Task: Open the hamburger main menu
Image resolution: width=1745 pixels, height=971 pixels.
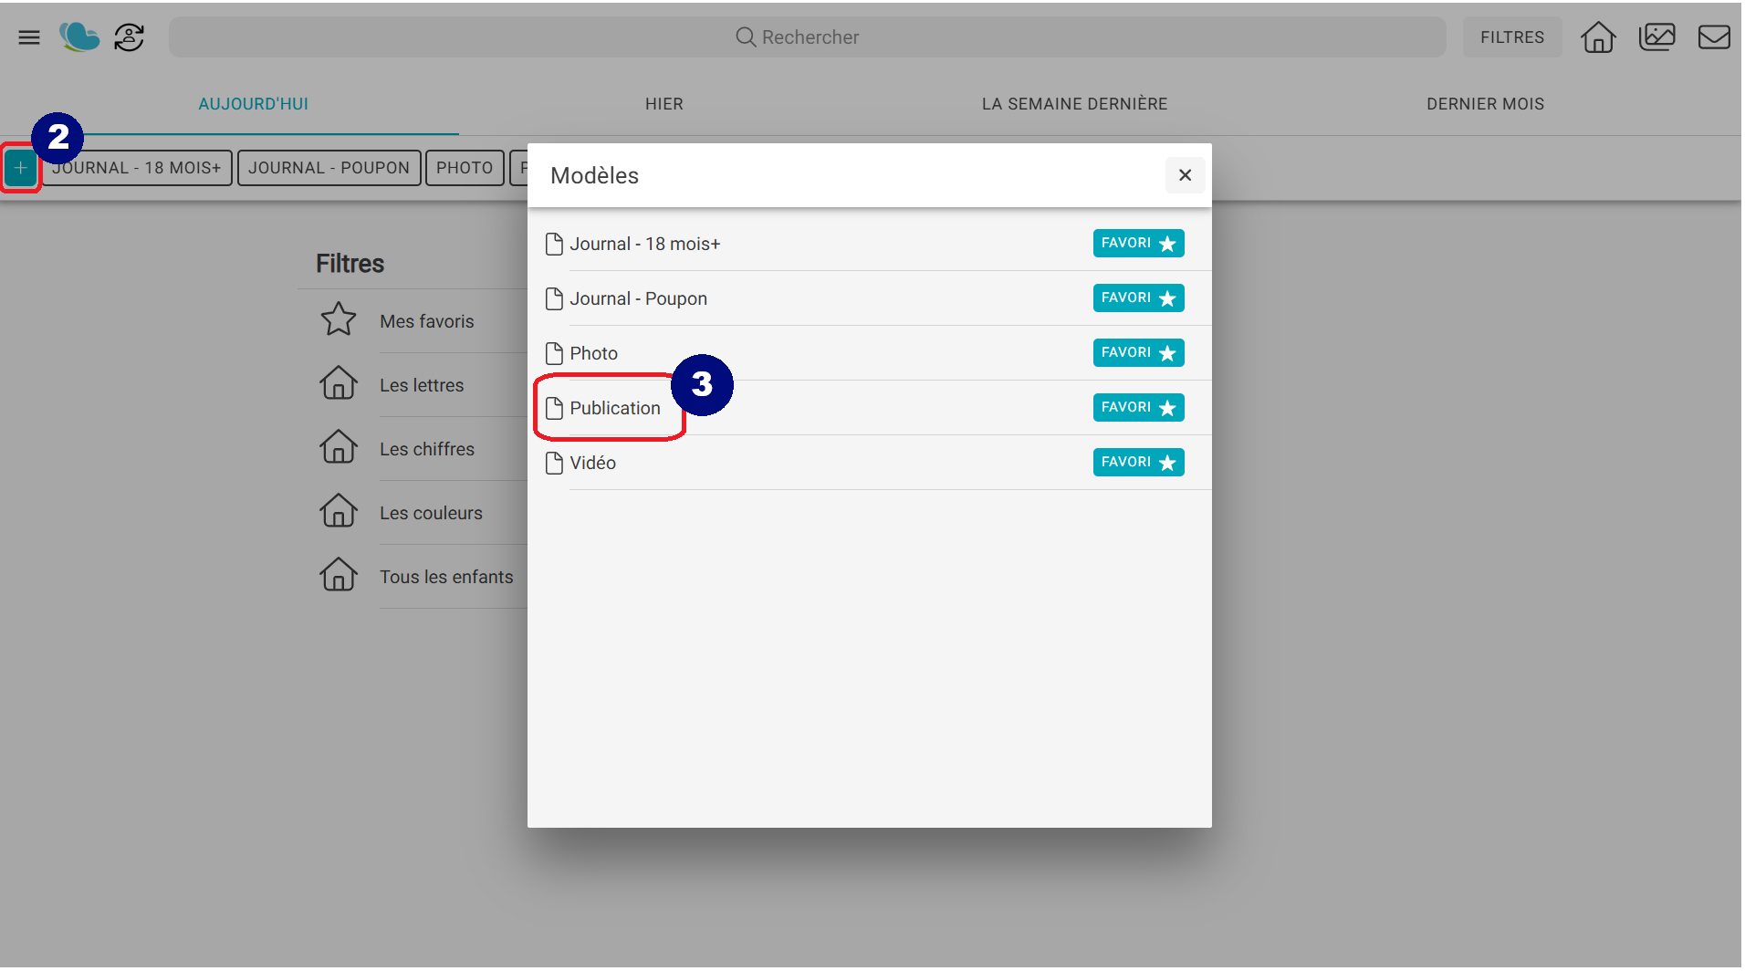Action: pos(29,37)
